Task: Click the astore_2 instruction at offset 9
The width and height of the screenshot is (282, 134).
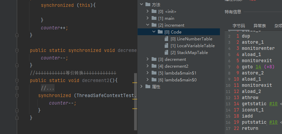Action: pos(253,73)
